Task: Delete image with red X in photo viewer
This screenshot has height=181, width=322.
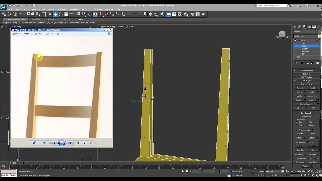Action: coord(91,143)
